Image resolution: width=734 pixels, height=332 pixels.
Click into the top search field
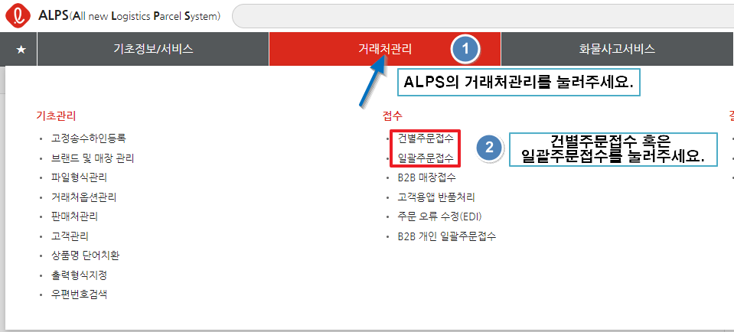coord(483,17)
